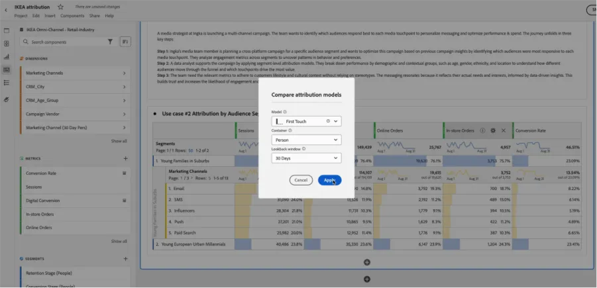Click the plus icon in the Metrics section
Image resolution: width=597 pixels, height=288 pixels.
coord(126,158)
